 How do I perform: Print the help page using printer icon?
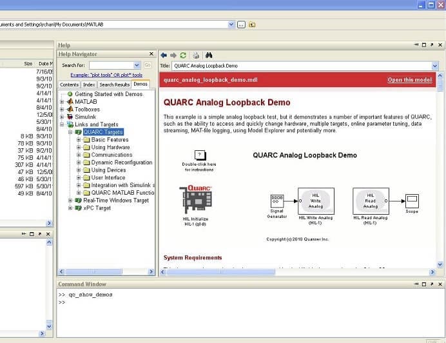196,55
